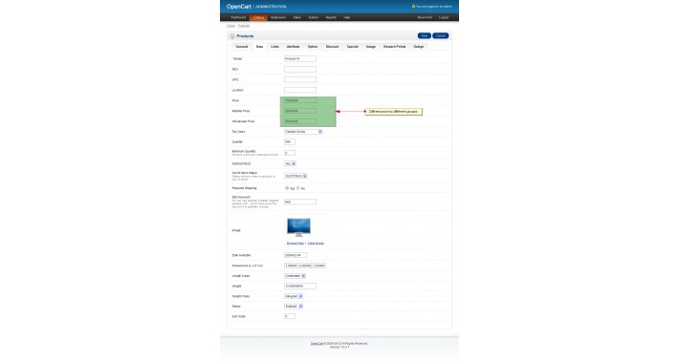The width and height of the screenshot is (679, 363).
Task: Open the Tax Class dropdown
Action: point(303,132)
